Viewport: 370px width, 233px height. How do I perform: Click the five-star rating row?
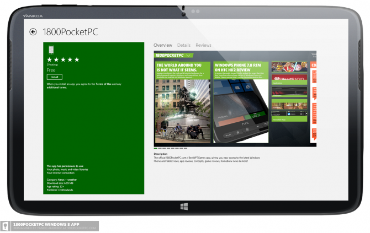coord(63,59)
